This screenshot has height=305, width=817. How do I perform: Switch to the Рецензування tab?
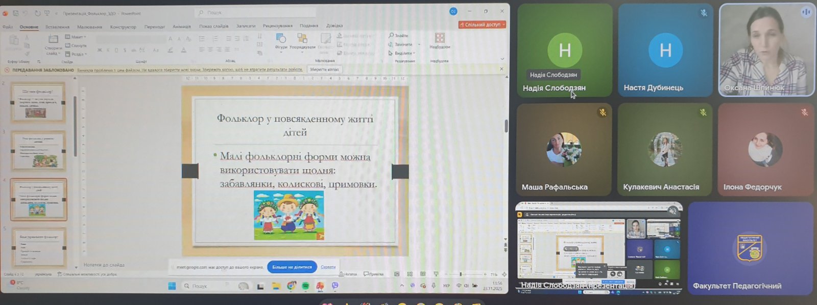[x=277, y=26]
